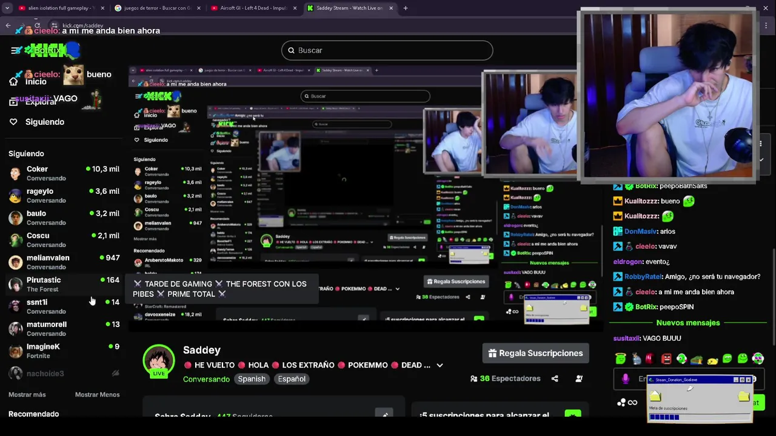This screenshot has height=436, width=776.
Task: Click Saddey's LIVE profile avatar
Action: 159,362
